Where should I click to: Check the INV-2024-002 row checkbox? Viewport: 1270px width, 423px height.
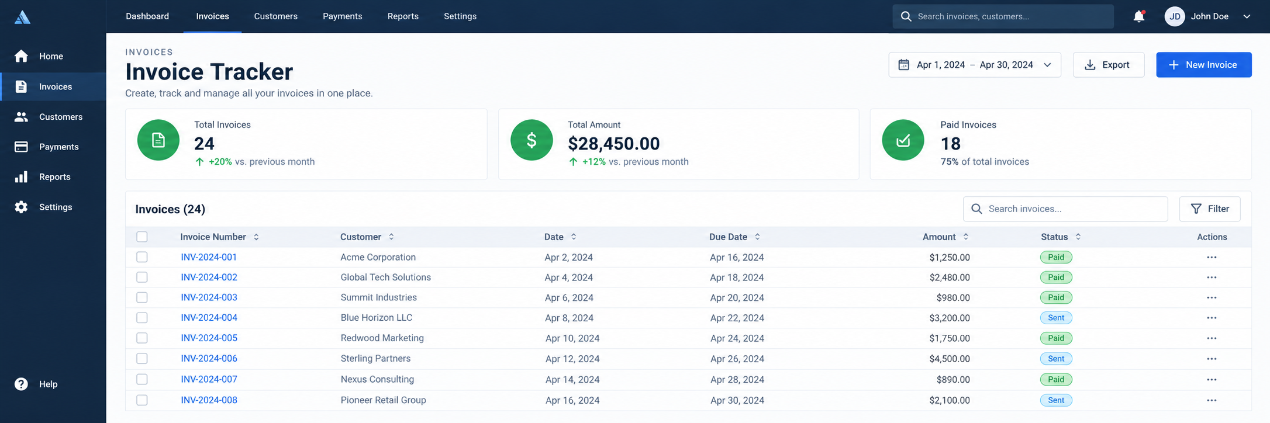[x=142, y=277]
